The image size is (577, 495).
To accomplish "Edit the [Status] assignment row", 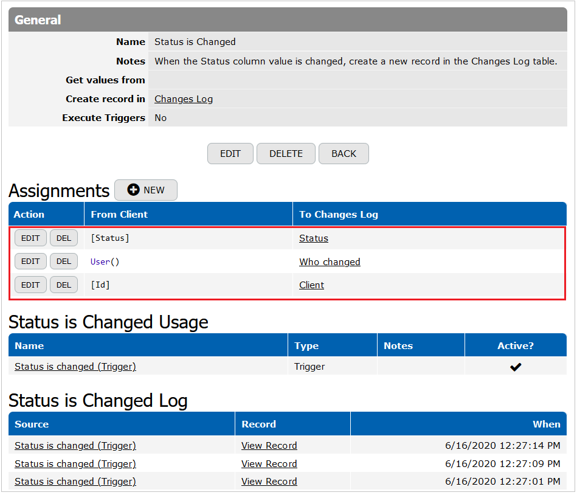I will click(30, 238).
